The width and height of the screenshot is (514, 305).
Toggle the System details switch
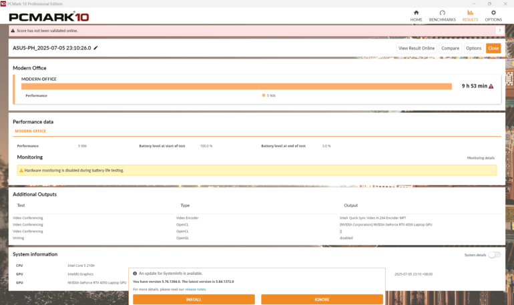tap(495, 255)
